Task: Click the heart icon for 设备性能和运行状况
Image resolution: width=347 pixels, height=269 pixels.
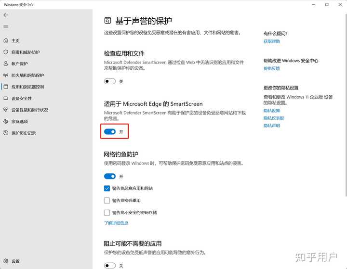Action: click(x=6, y=110)
